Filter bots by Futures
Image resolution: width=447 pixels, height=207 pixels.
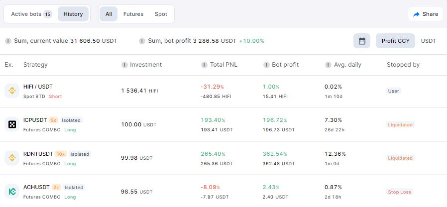pyautogui.click(x=133, y=14)
